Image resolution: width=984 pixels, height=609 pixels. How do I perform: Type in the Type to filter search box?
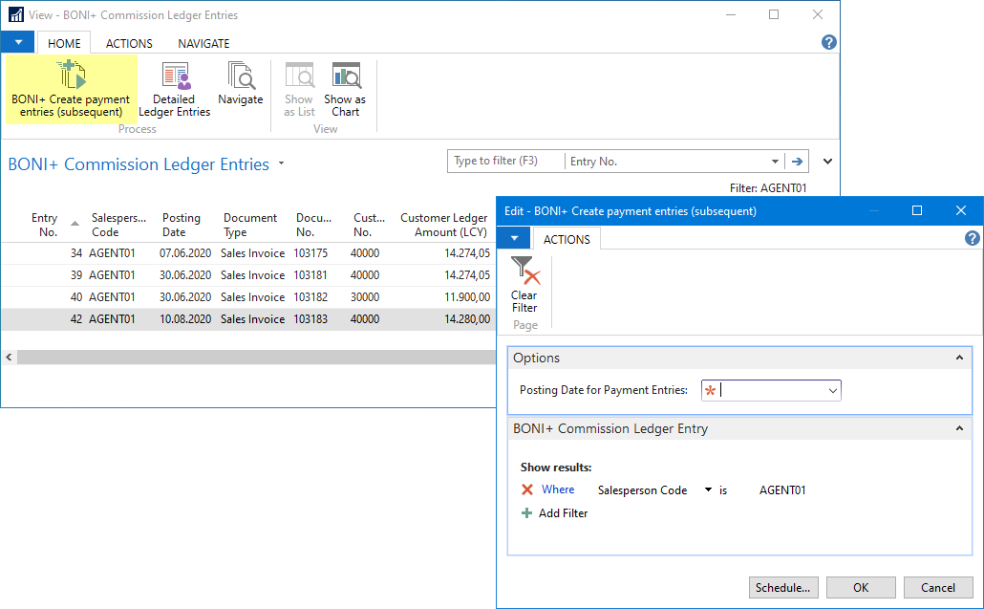[505, 161]
